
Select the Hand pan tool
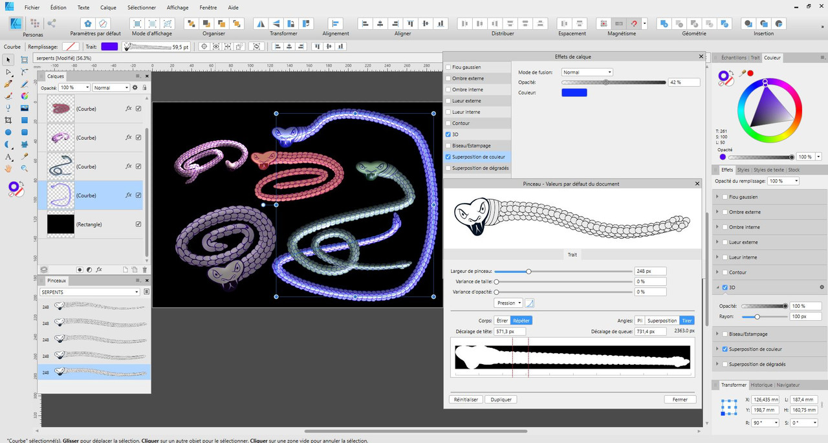pyautogui.click(x=8, y=168)
